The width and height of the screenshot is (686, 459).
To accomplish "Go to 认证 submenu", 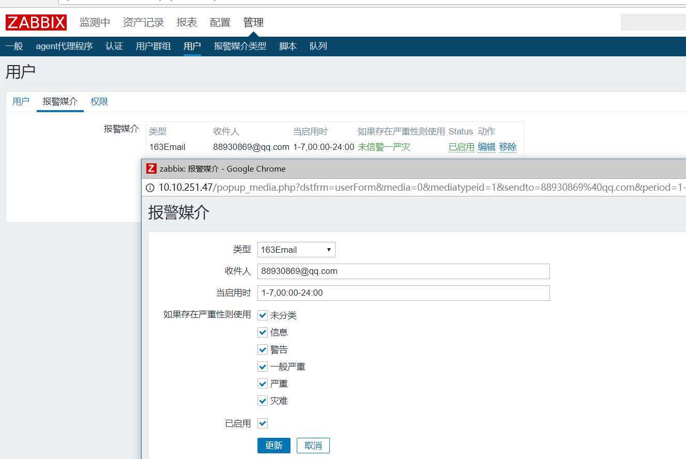I will [x=114, y=46].
